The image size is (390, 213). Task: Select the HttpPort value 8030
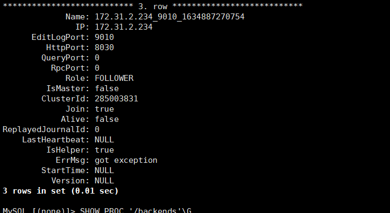(x=104, y=47)
